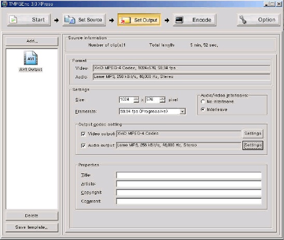
Task: Proceed to the Encode stage
Action: pyautogui.click(x=195, y=20)
